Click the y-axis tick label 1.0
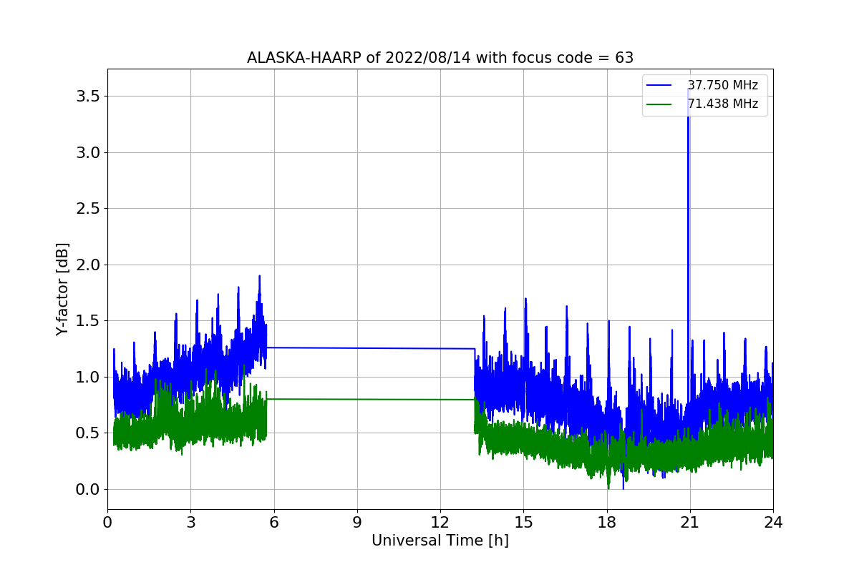Screen dimensions: 859x572 [x=88, y=377]
